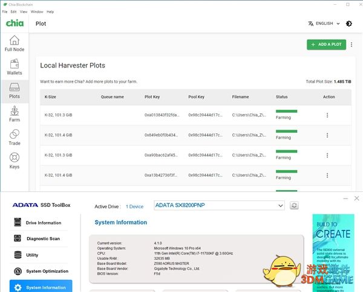Open the View menu in Chia
Viewport: 363px width, 292px height.
(24, 12)
